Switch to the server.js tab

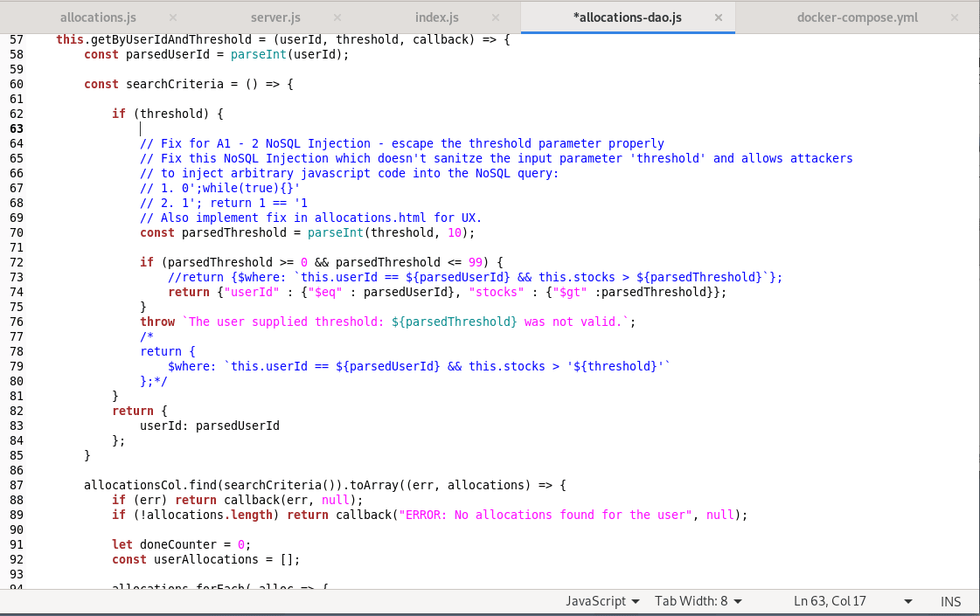[x=275, y=17]
